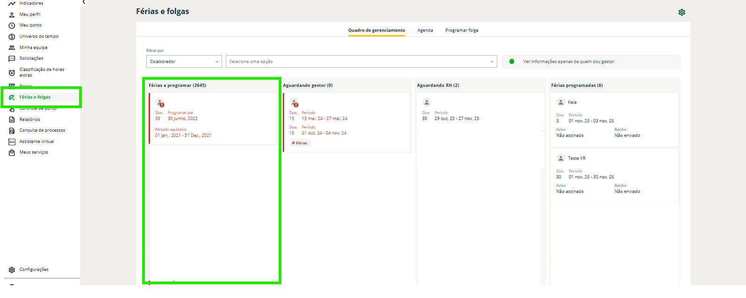Open Configurações in the sidebar
This screenshot has width=746, height=298.
click(34, 270)
